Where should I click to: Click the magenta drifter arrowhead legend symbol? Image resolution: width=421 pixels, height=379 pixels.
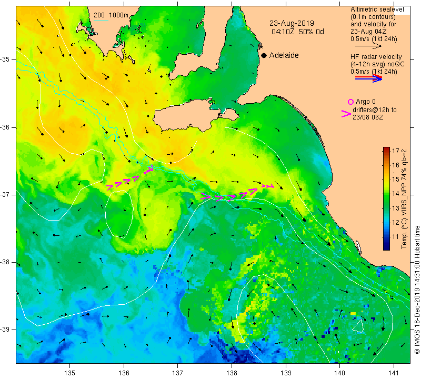coord(346,114)
